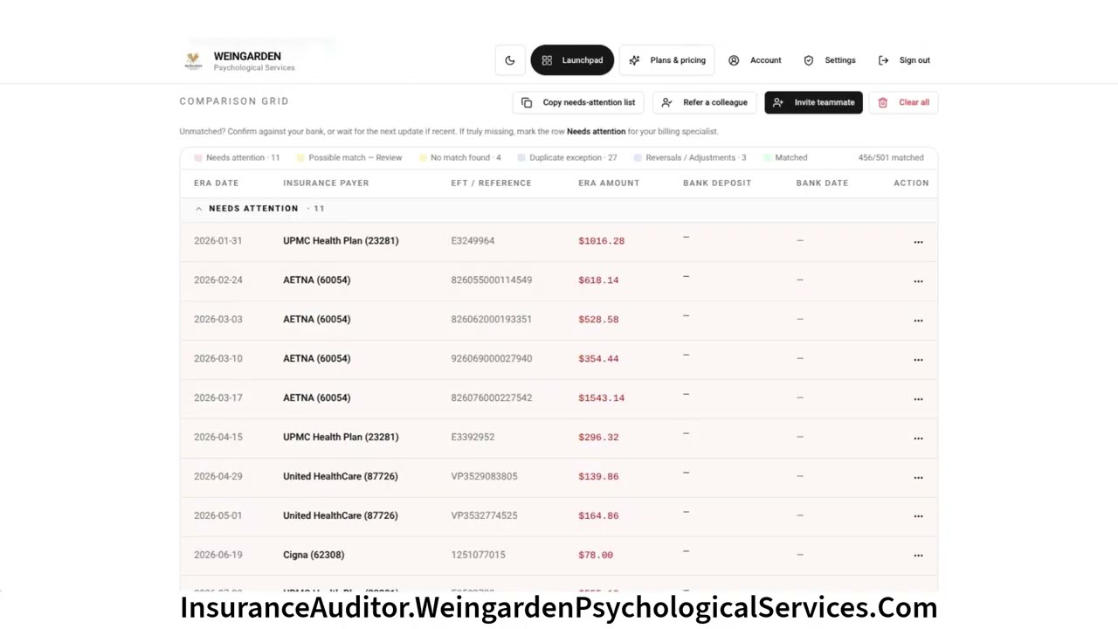Open the Account page
This screenshot has width=1118, height=629.
[x=755, y=60]
